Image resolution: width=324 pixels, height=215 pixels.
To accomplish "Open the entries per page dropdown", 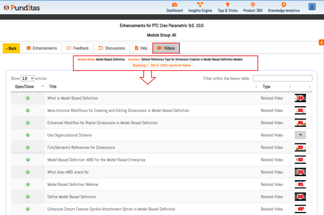I will click(28, 78).
